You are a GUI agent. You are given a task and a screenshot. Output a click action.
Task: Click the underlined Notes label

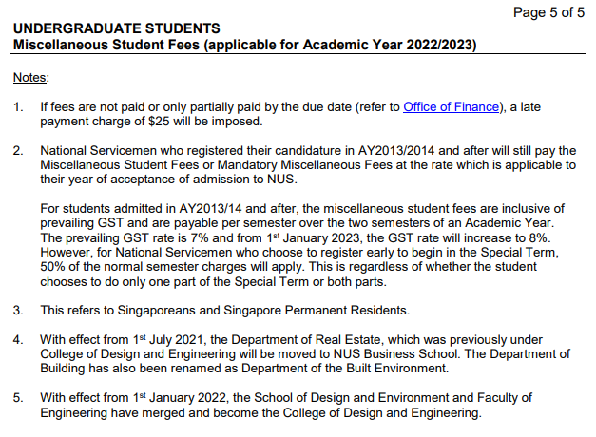(30, 78)
